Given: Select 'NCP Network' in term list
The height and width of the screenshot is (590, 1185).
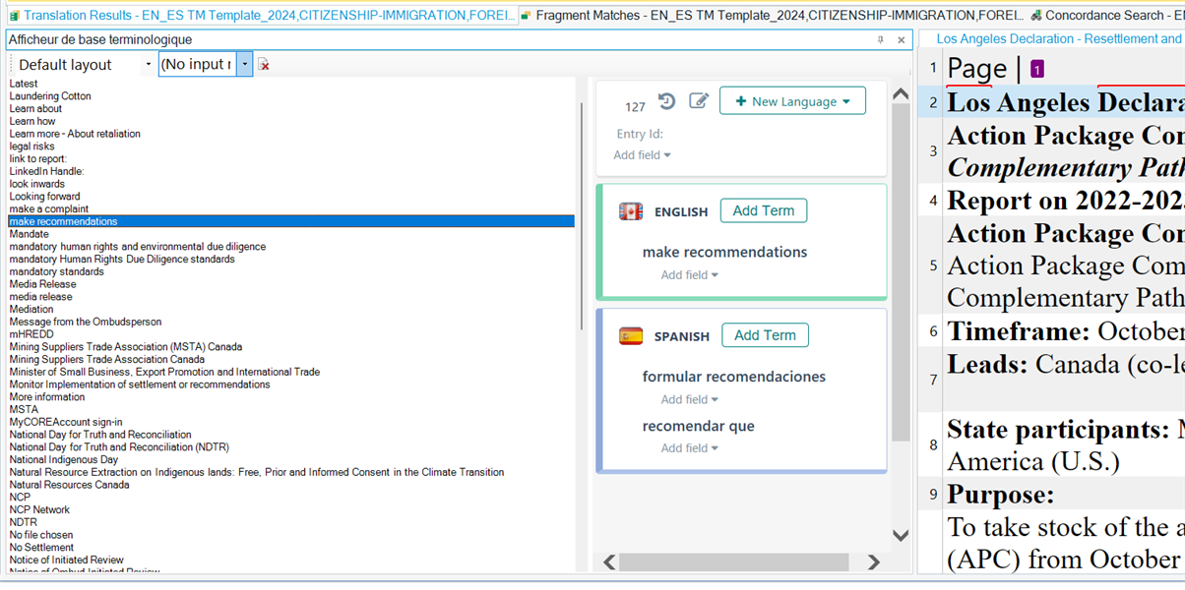Looking at the screenshot, I should click(39, 509).
